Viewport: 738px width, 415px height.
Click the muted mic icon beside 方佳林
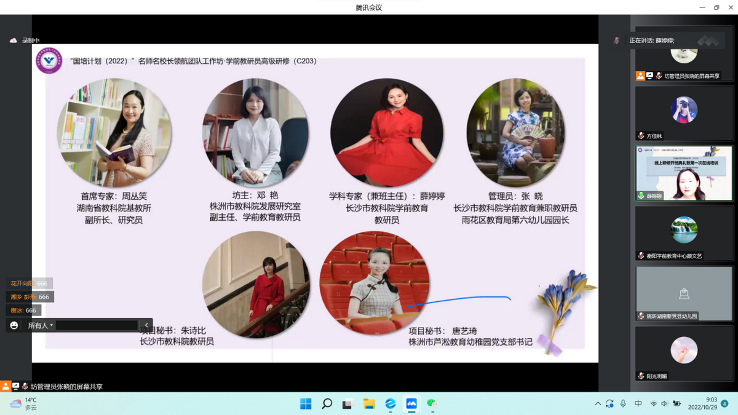[641, 136]
